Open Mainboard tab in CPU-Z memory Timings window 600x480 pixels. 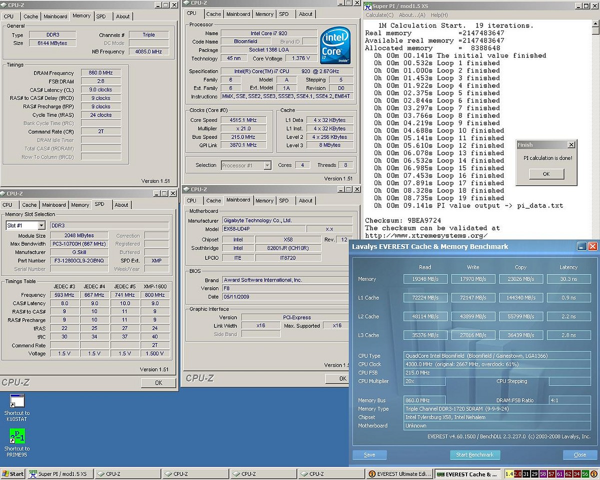pyautogui.click(x=55, y=16)
